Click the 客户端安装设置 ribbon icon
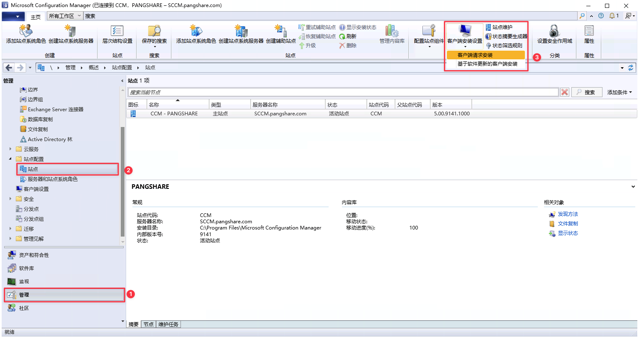 click(x=465, y=31)
